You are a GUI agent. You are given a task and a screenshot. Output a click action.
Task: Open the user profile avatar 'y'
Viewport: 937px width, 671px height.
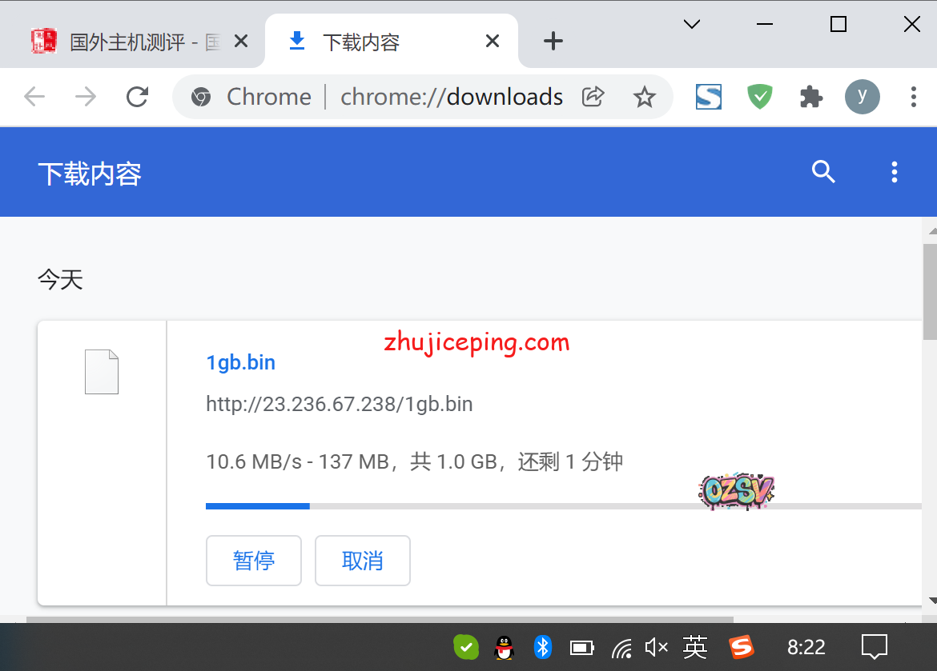[862, 97]
